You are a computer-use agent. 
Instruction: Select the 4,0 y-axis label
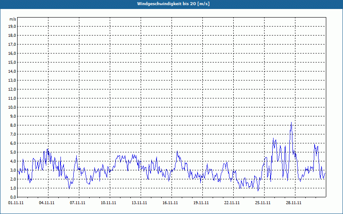pyautogui.click(x=13, y=161)
